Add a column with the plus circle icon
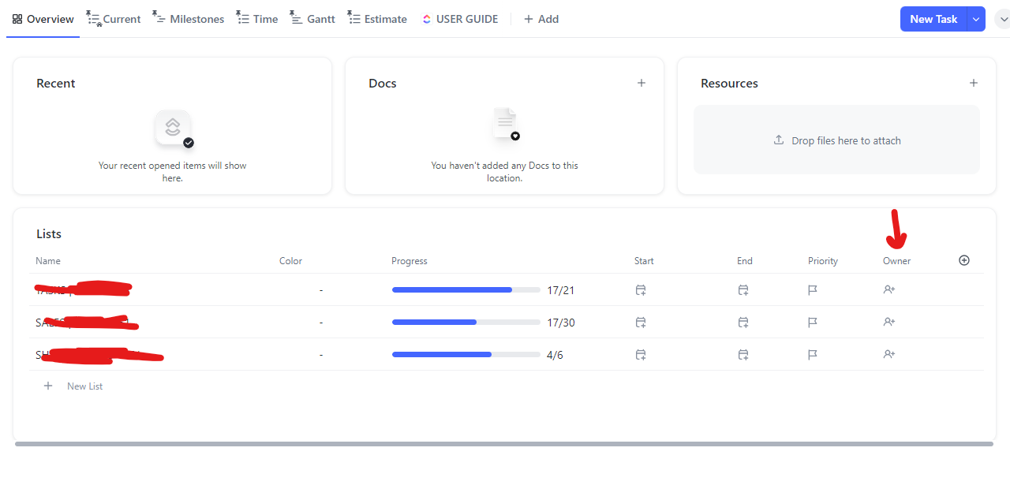1010x485 pixels. coord(963,261)
